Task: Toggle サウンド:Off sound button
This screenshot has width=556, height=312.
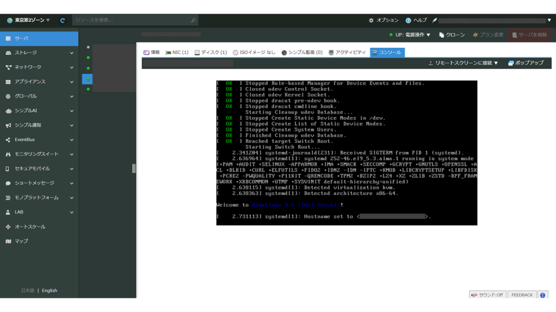Action: pos(488,295)
